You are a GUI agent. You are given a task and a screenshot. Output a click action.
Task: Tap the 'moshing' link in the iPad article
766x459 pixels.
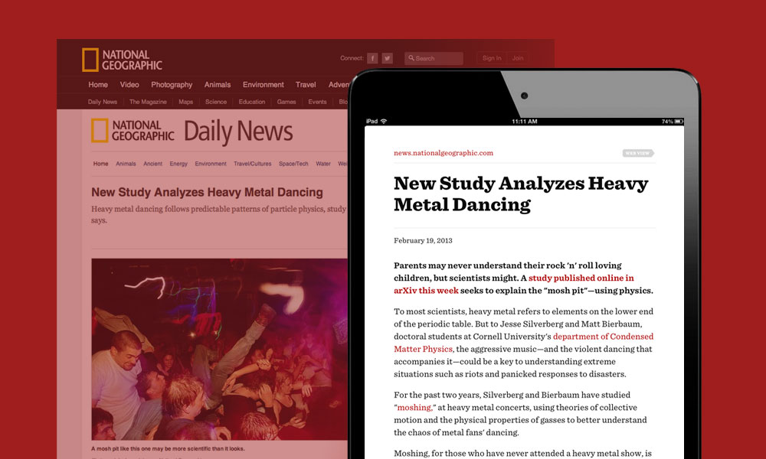point(414,407)
